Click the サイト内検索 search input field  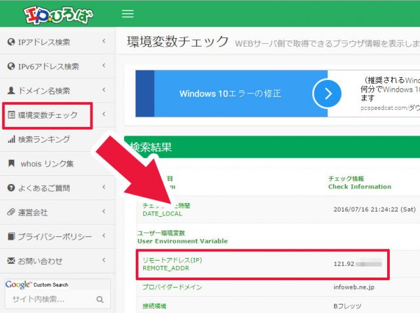pyautogui.click(x=49, y=300)
